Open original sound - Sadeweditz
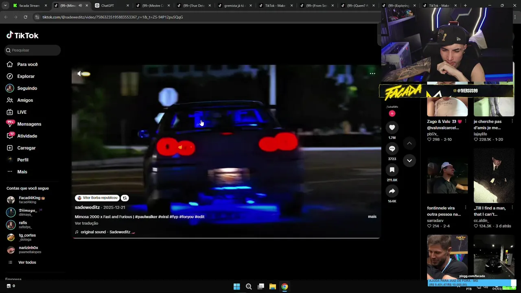The height and width of the screenshot is (293, 521). [x=105, y=232]
